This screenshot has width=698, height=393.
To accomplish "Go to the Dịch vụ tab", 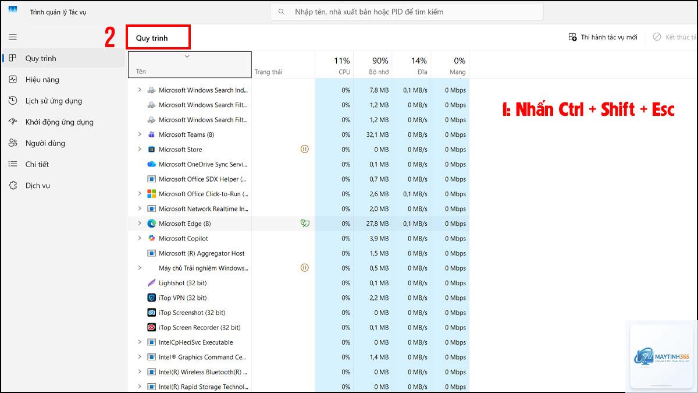I will coord(63,185).
